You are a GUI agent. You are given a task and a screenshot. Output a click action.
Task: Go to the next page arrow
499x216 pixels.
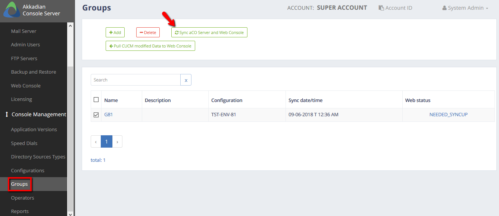117,142
